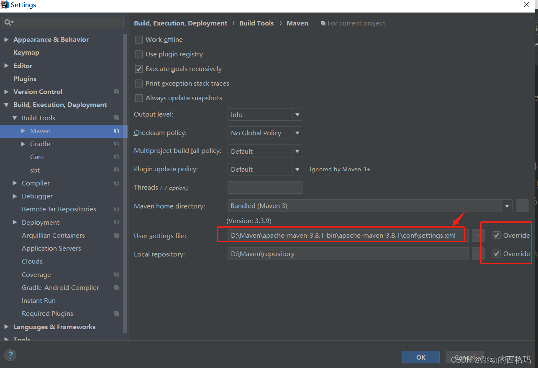
Task: Click project-level icon beside Version Control
Action: click(116, 92)
